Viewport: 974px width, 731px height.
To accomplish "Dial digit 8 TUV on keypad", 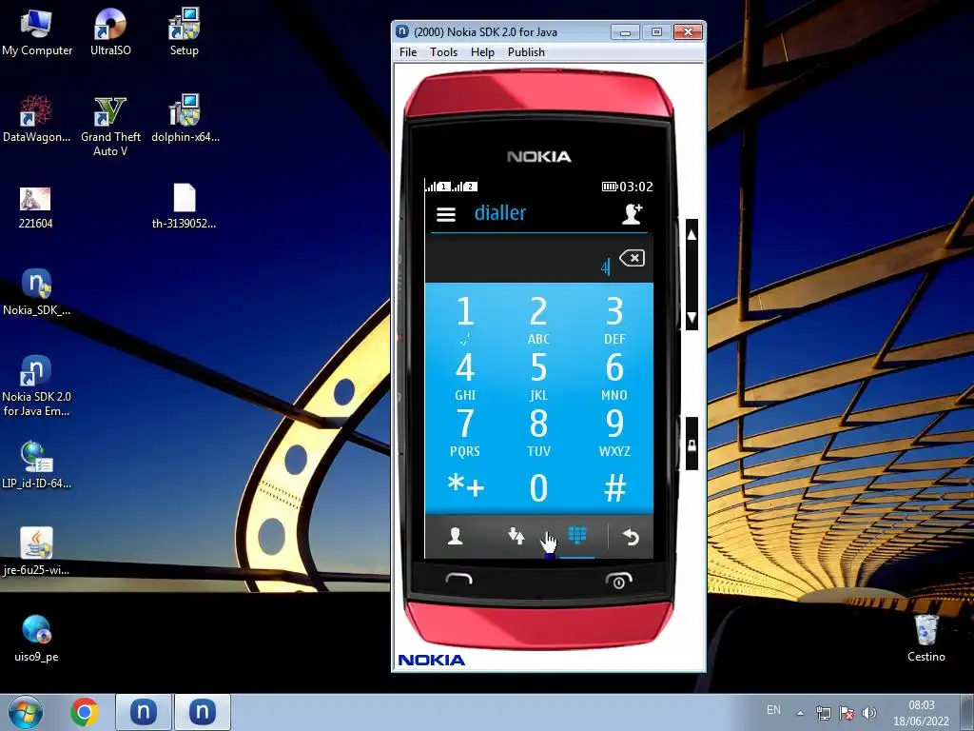I will pyautogui.click(x=538, y=432).
